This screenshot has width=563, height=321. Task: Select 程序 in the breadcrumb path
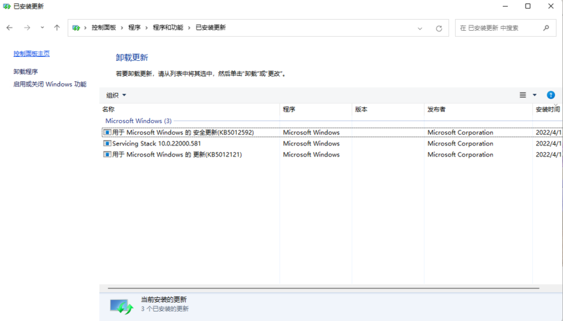click(134, 28)
